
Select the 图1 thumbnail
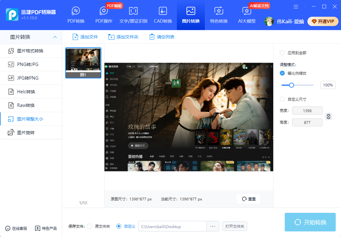click(x=83, y=63)
